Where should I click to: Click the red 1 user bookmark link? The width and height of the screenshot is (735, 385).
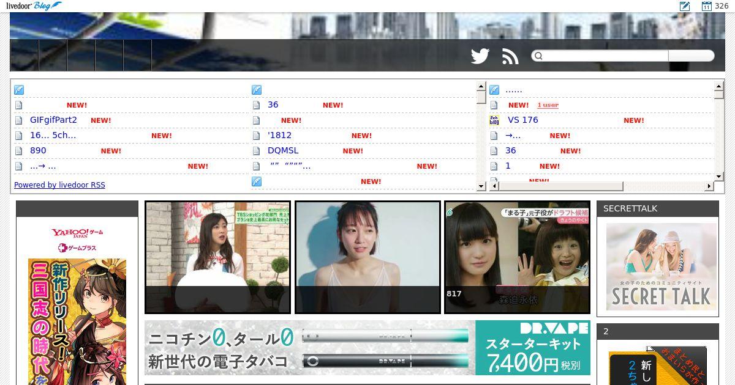548,105
